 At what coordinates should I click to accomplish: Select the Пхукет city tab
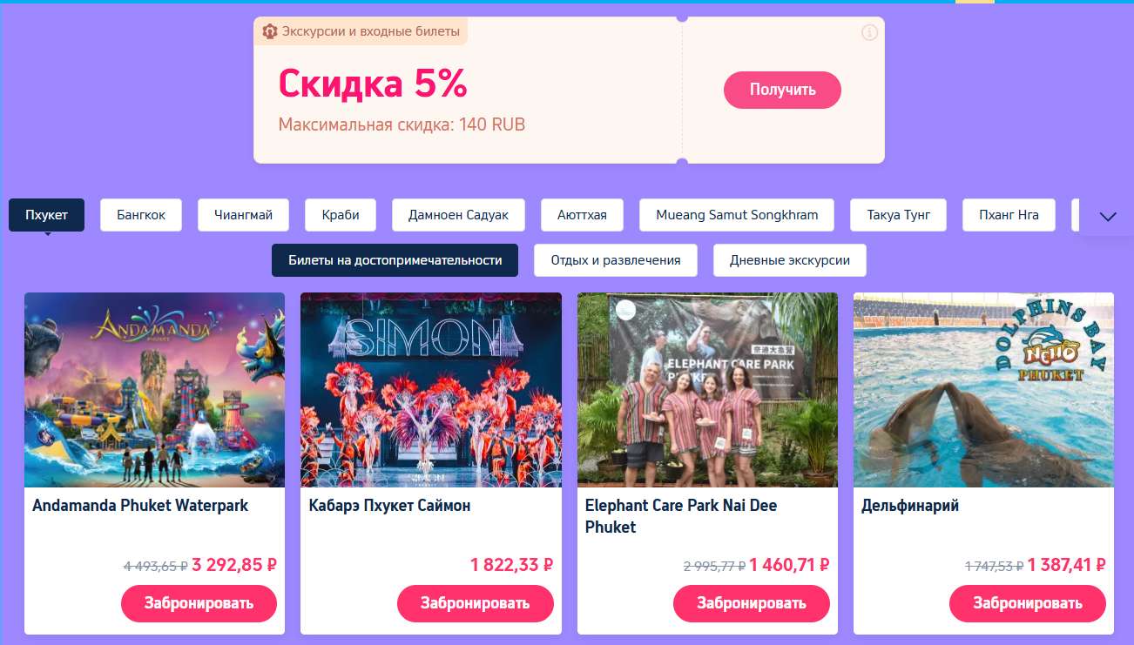47,215
